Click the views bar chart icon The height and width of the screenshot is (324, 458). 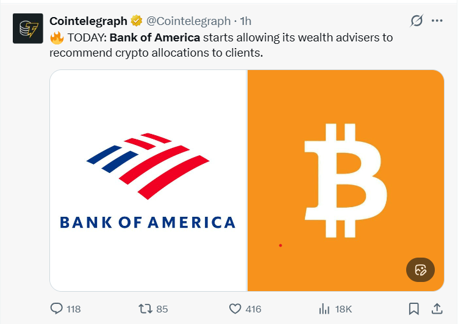click(x=324, y=309)
